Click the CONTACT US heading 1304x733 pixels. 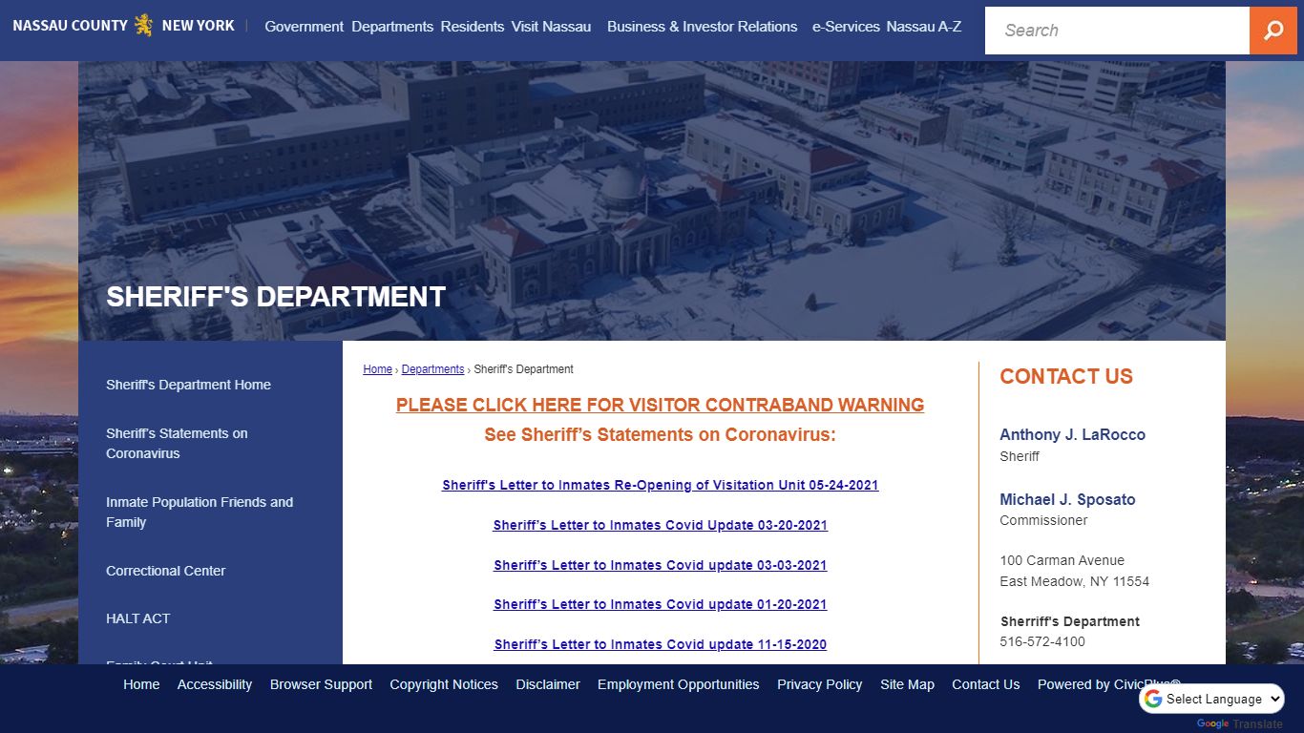click(1066, 376)
